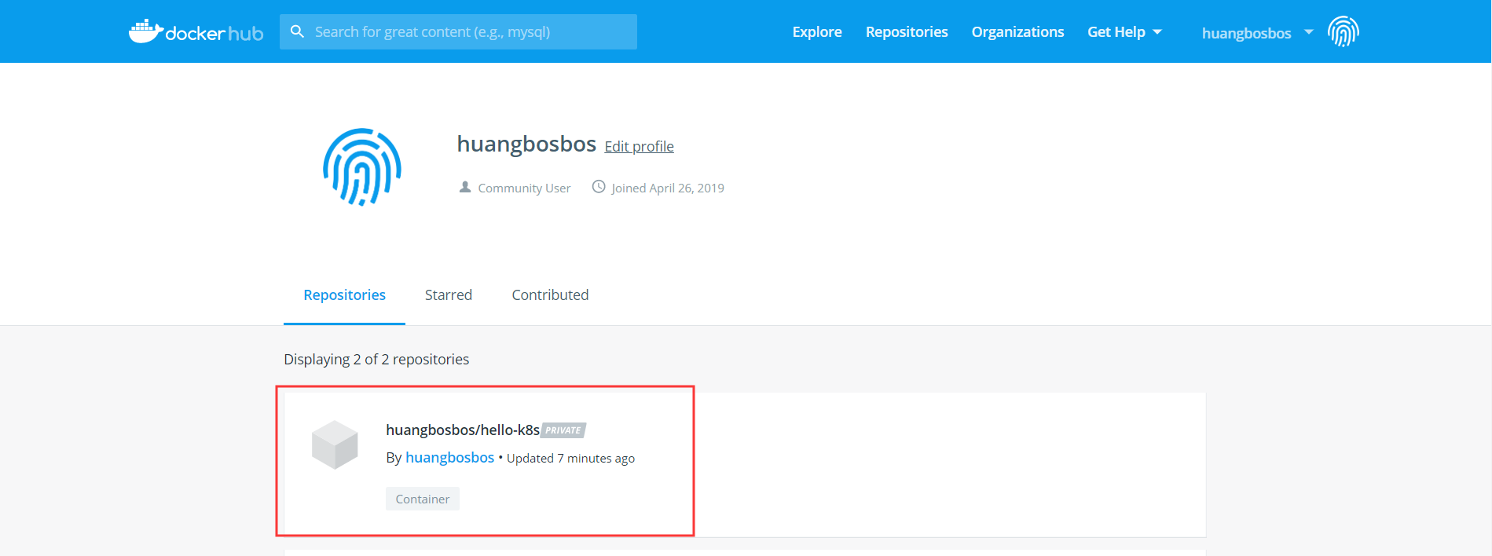Click the fingerprint avatar in the header

click(1344, 31)
